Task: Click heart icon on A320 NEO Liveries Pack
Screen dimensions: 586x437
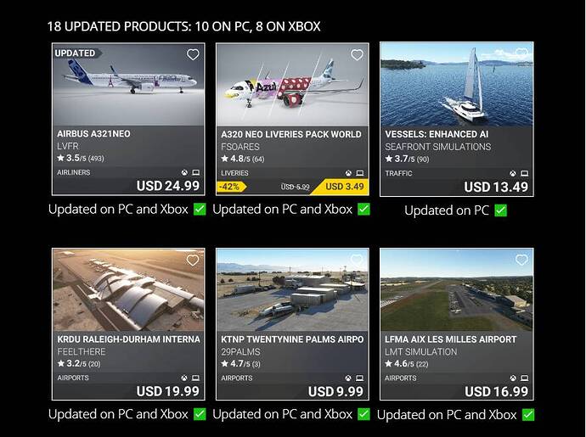Action: [x=357, y=55]
